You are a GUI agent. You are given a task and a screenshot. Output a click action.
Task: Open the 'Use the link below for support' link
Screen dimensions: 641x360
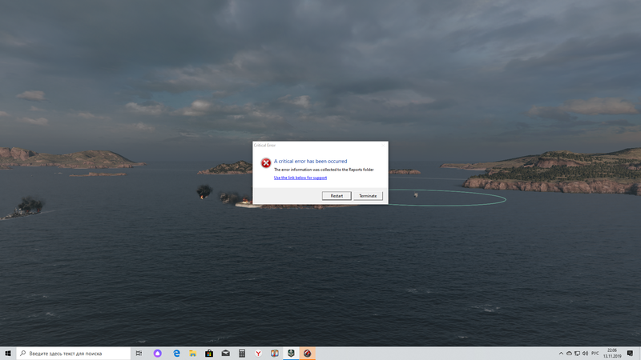(x=300, y=178)
